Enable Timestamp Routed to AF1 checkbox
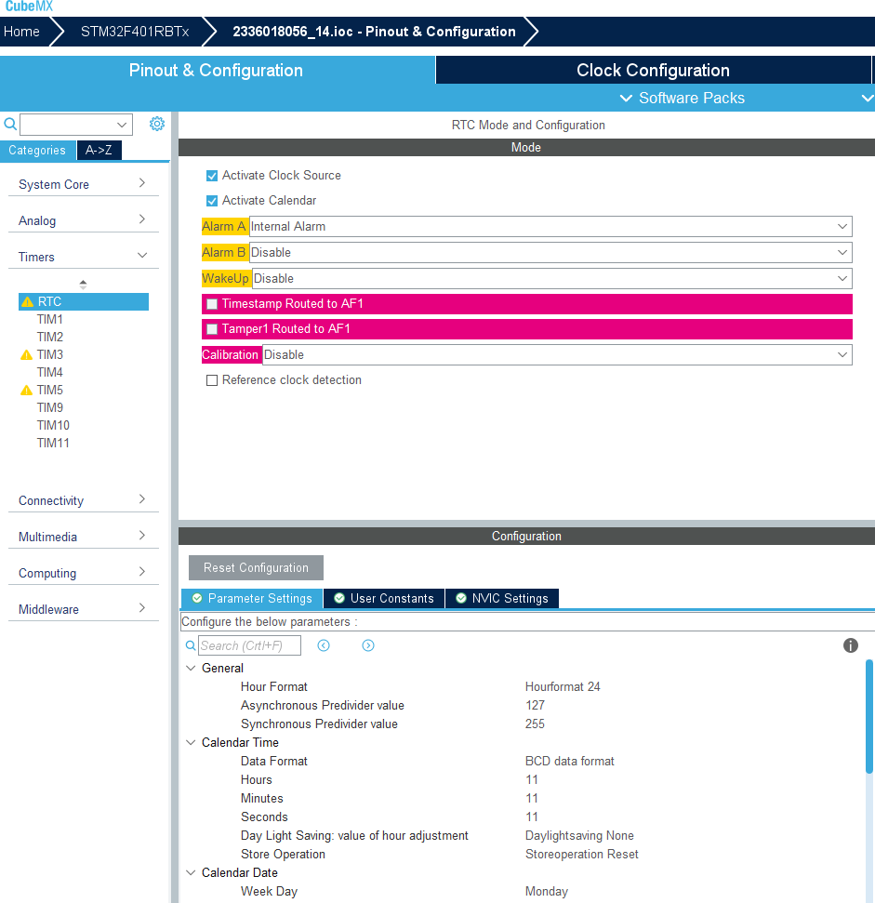Screen dimensions: 875x903 [x=212, y=304]
